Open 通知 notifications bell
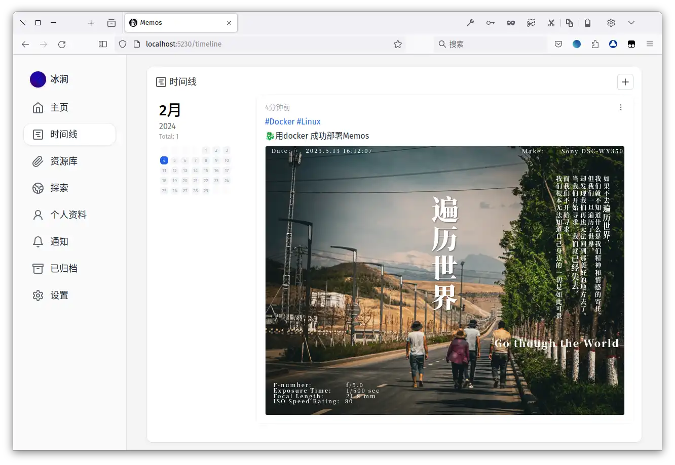The width and height of the screenshot is (675, 465). pyautogui.click(x=59, y=242)
